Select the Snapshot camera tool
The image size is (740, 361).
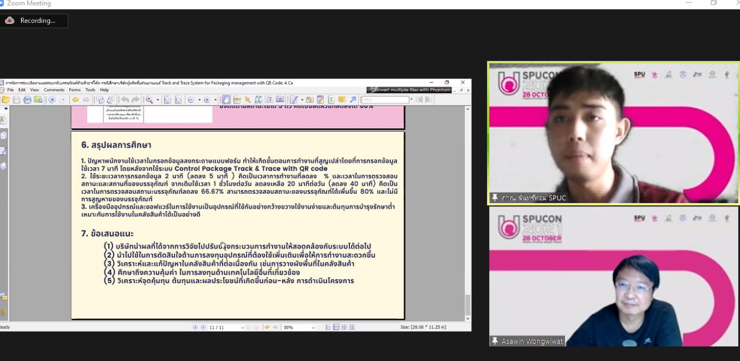pyautogui.click(x=280, y=100)
